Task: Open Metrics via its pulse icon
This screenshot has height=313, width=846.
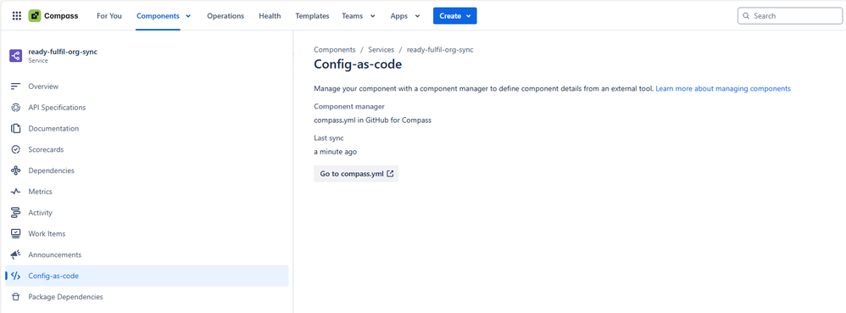Action: pyautogui.click(x=15, y=192)
